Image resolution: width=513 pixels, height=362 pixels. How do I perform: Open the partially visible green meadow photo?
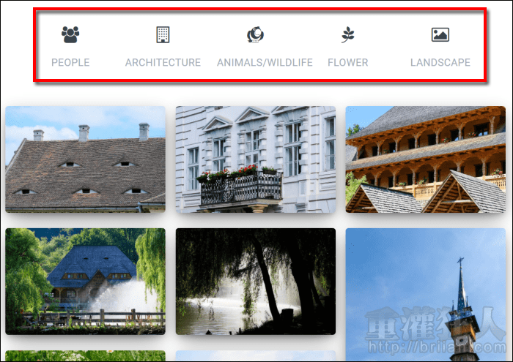click(x=86, y=356)
